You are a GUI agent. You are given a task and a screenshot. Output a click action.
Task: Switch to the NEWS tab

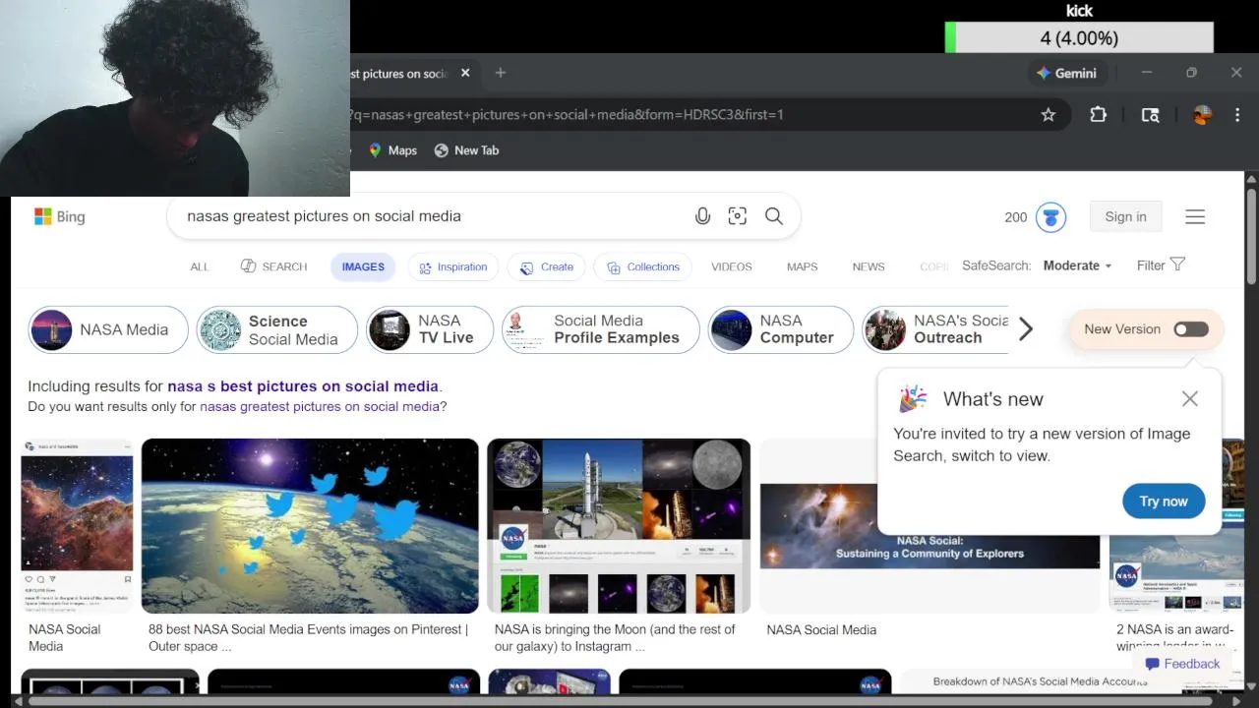[x=869, y=266]
